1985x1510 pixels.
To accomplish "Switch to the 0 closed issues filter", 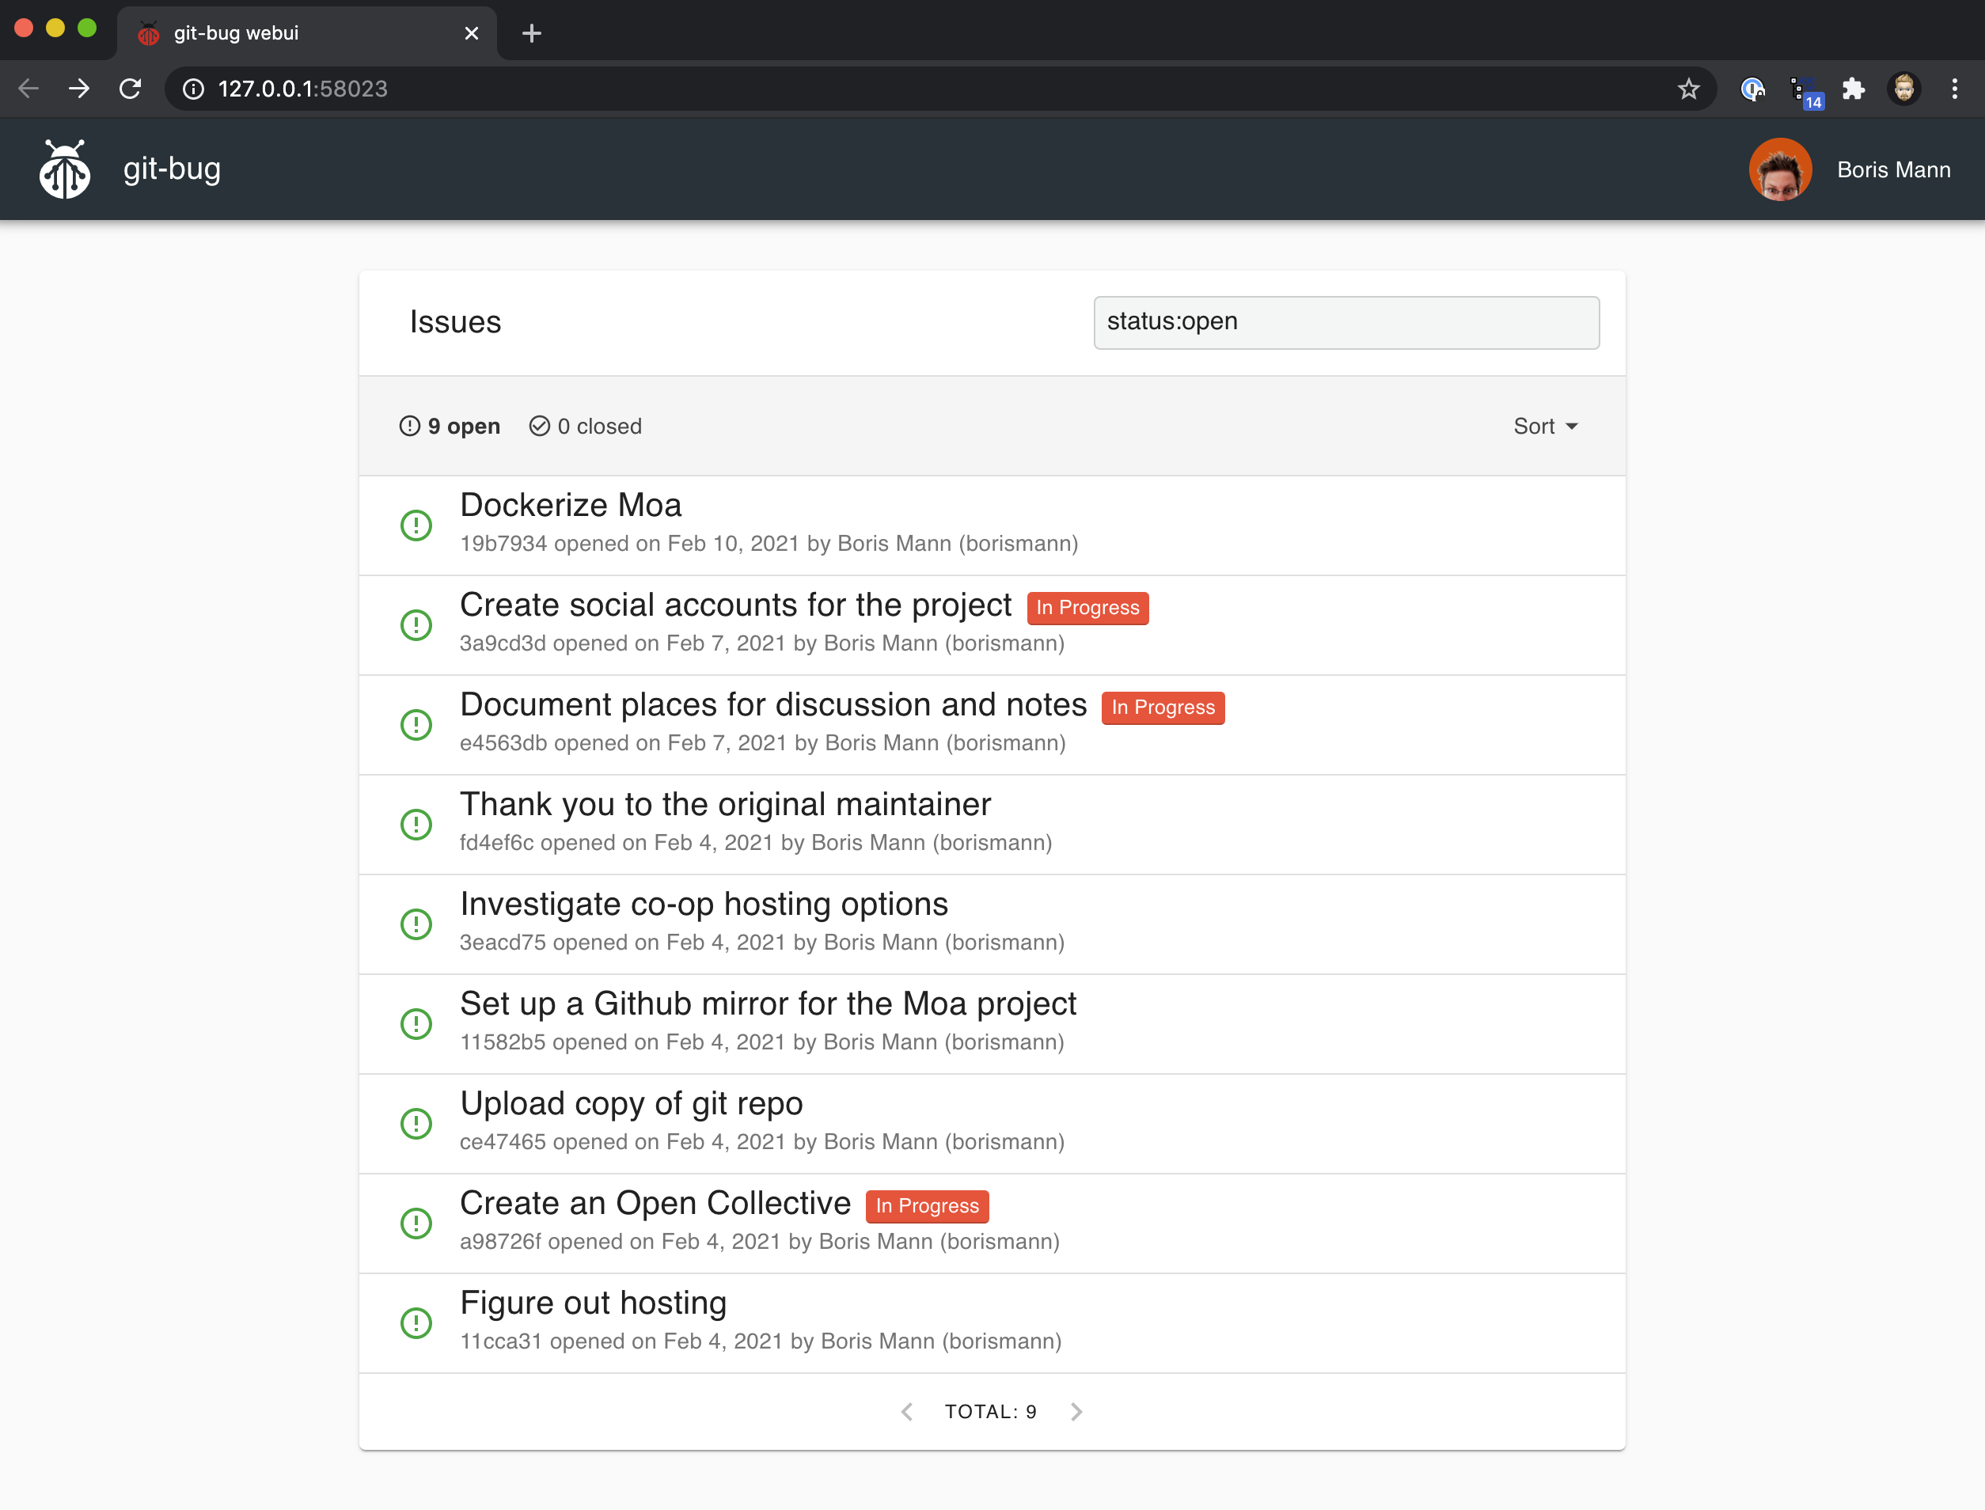I will (586, 426).
